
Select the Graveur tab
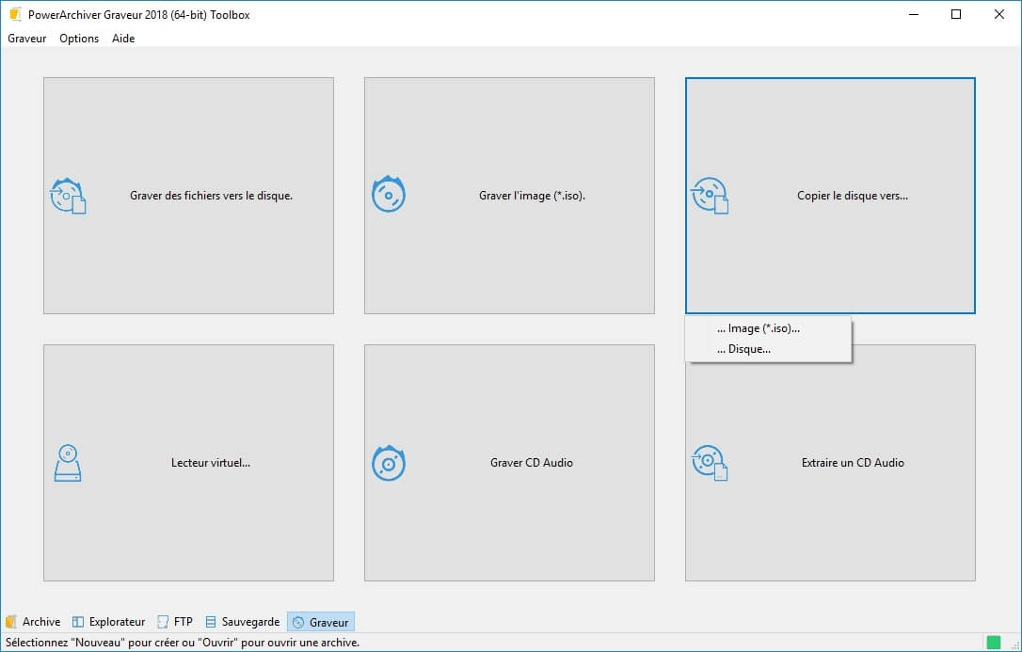(321, 622)
